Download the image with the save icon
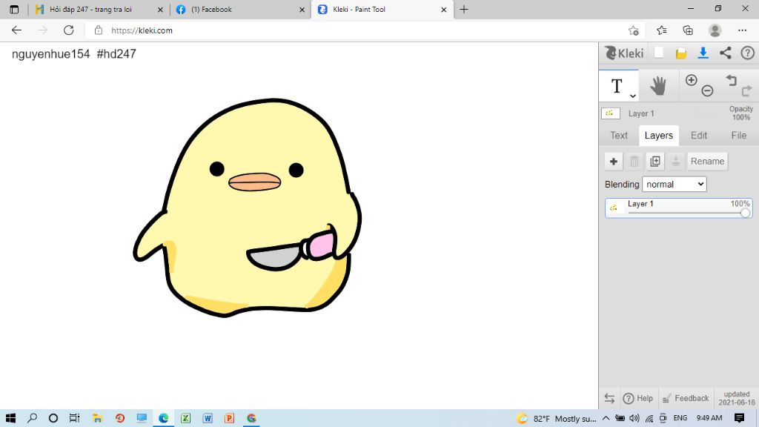 [703, 53]
